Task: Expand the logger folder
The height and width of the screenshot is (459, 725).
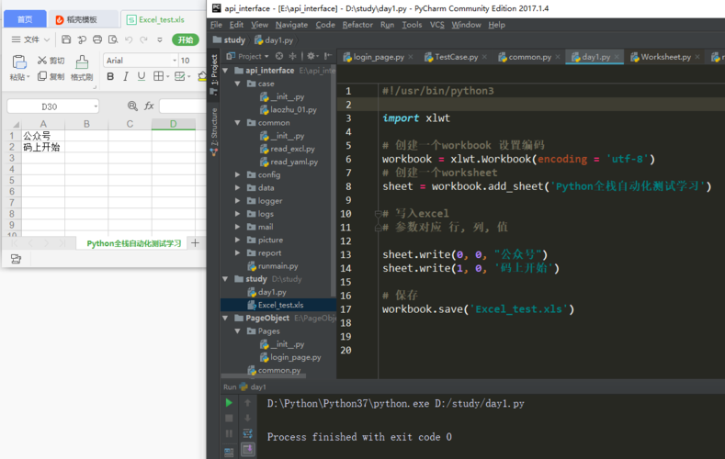Action: point(238,201)
